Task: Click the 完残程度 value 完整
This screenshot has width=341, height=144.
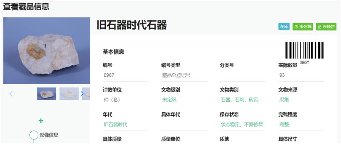Action: pyautogui.click(x=284, y=124)
